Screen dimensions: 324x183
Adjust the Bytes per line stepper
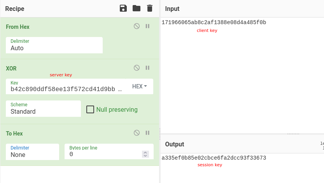click(145, 154)
